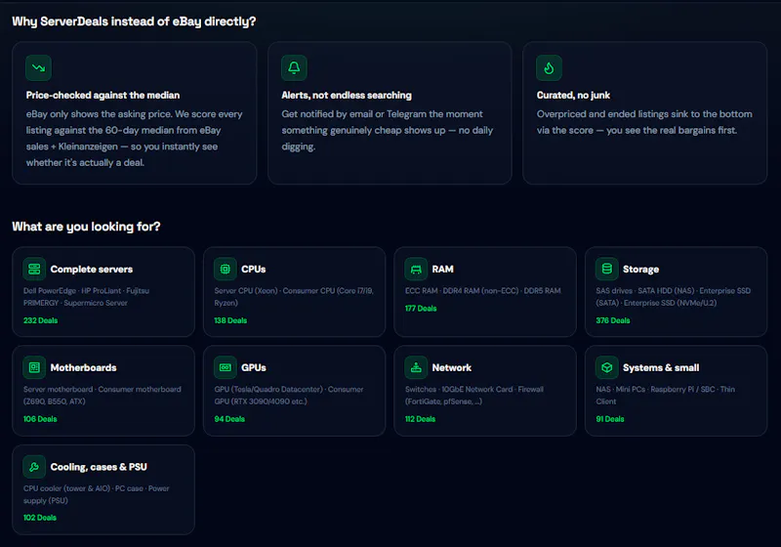Viewport: 781px width, 547px height.
Task: Open the Motherboards category heading
Action: [83, 367]
